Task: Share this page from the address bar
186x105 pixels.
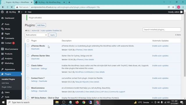Action: click(169, 7)
